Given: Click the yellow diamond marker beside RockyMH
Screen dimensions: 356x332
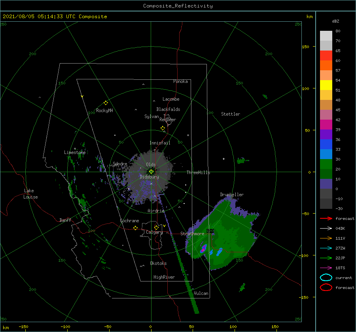Looking at the screenshot, I should (x=106, y=103).
